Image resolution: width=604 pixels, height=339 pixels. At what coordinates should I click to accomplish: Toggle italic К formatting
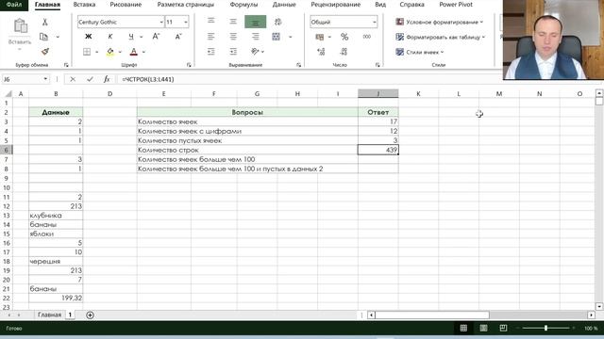(110, 37)
